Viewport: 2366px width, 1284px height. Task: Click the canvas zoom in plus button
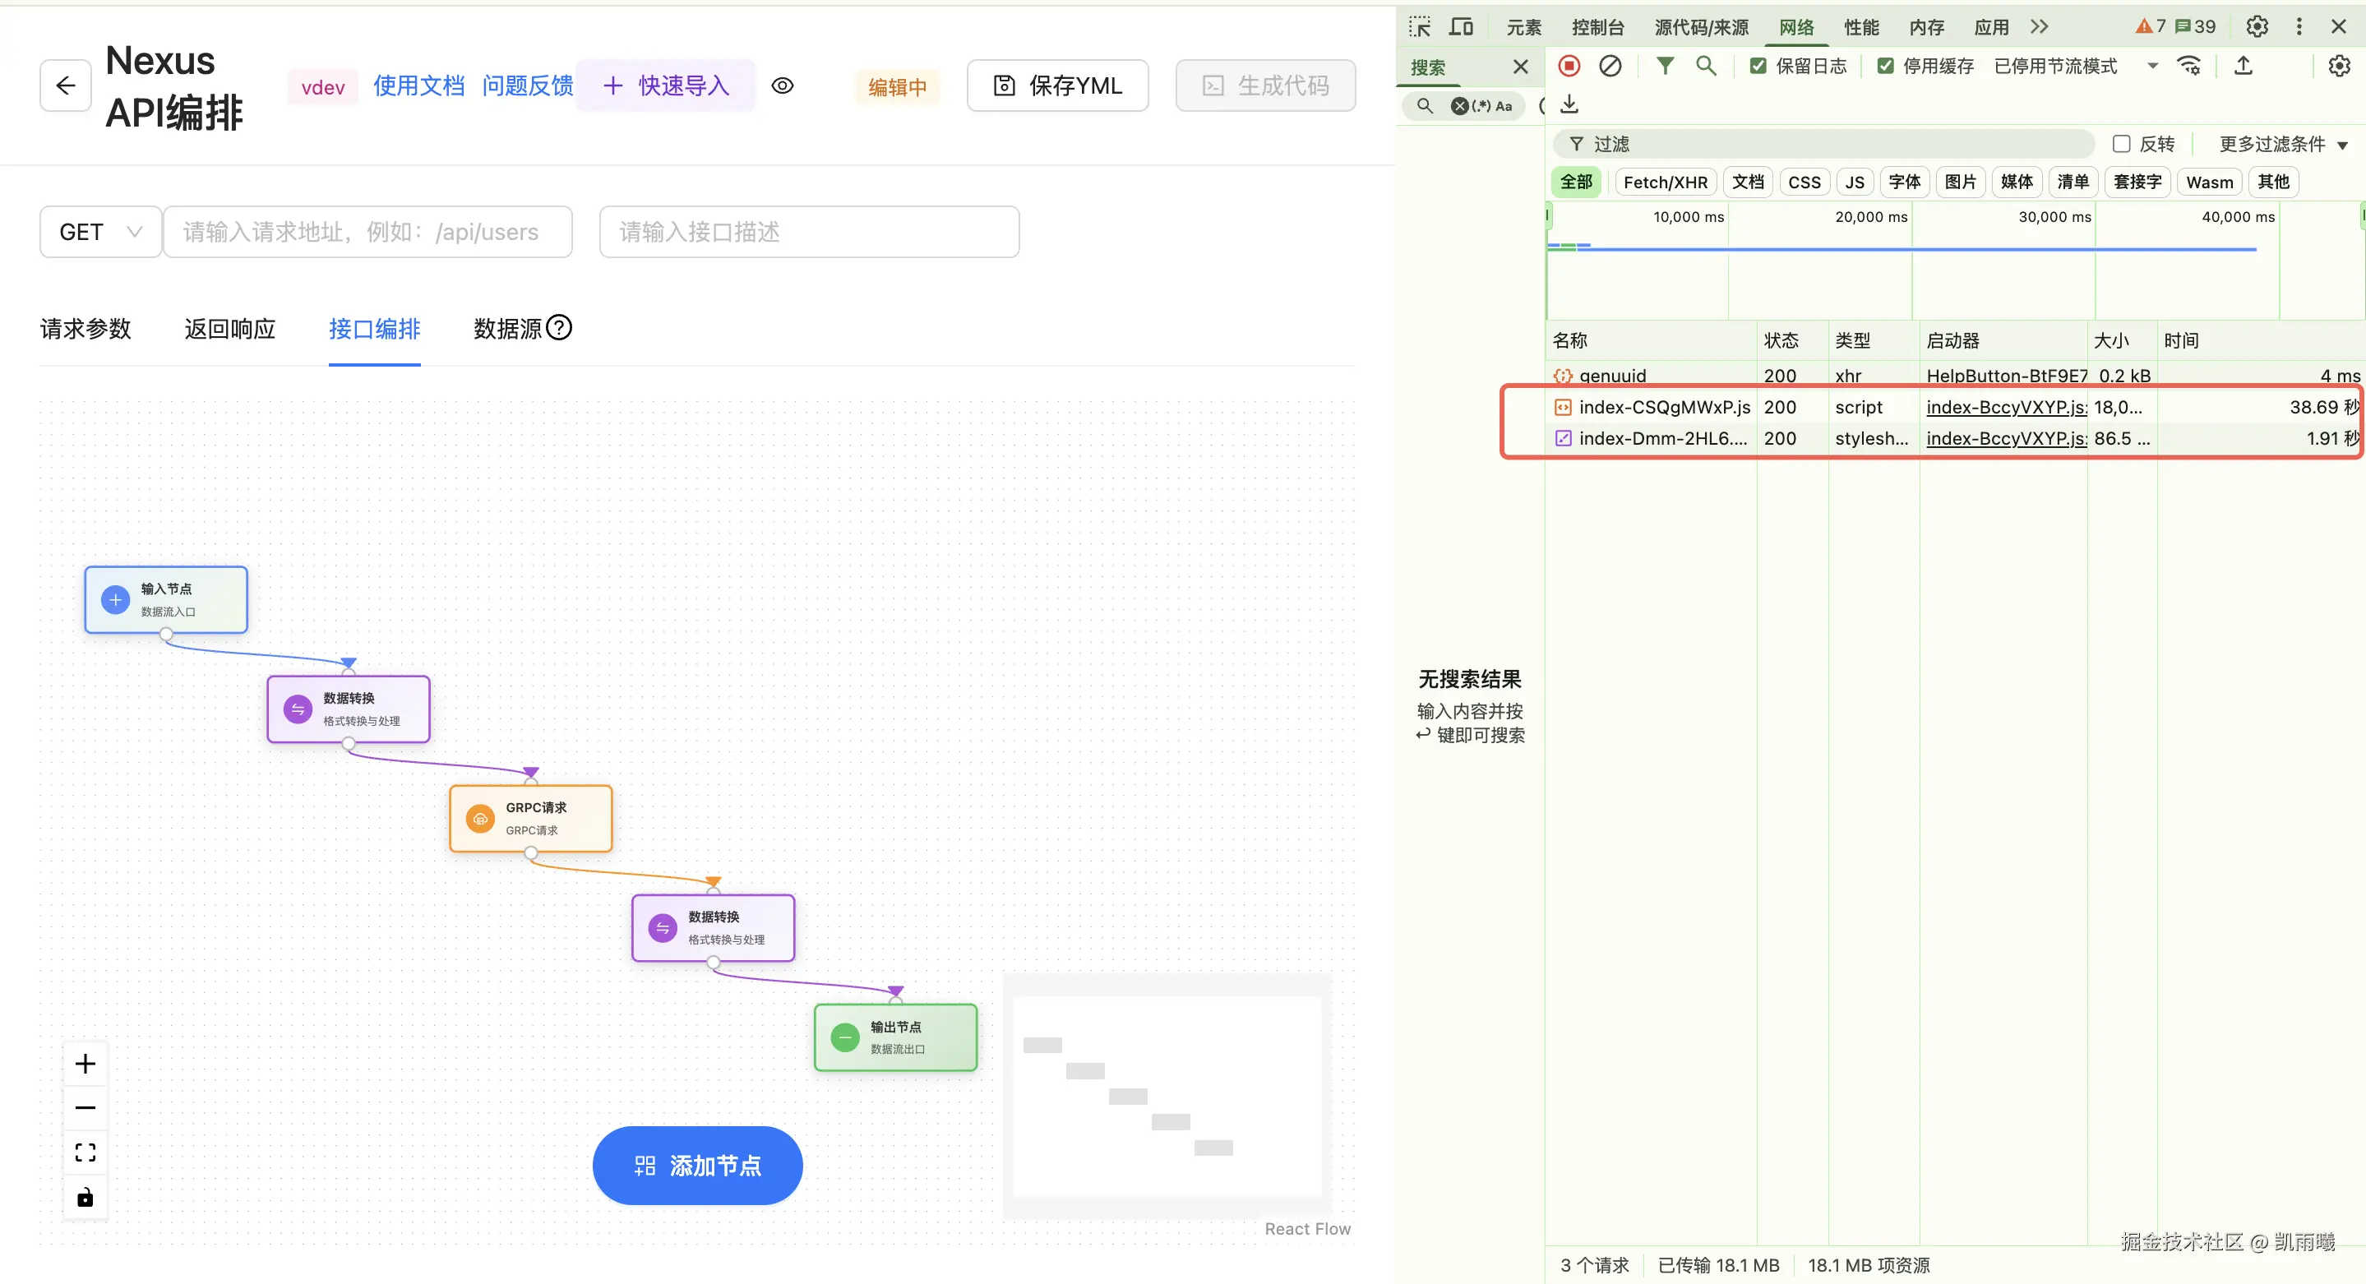(x=85, y=1064)
